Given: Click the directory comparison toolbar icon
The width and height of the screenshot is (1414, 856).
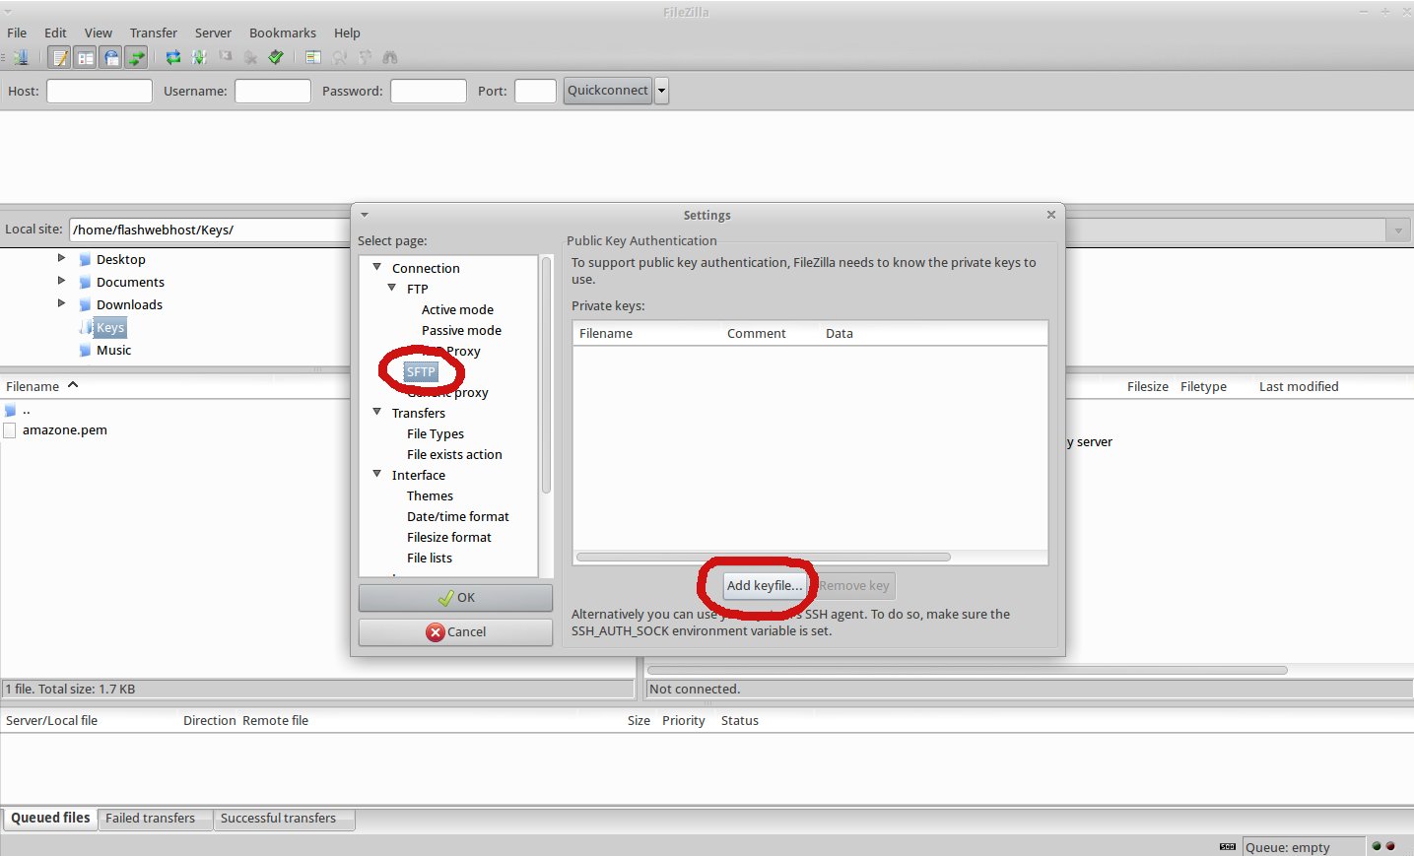Looking at the screenshot, I should pos(339,57).
